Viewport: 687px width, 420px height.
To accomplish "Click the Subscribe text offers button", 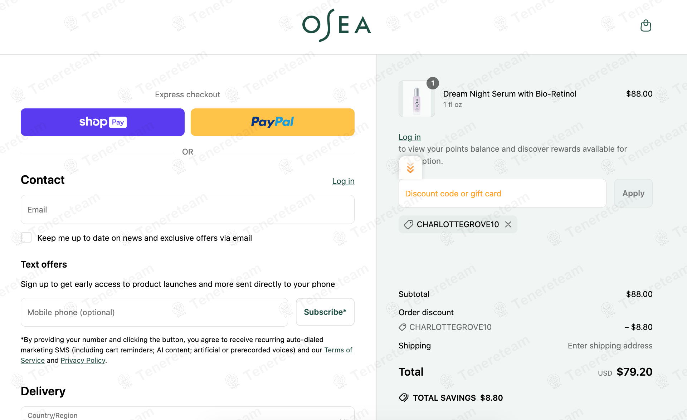I will pos(325,312).
